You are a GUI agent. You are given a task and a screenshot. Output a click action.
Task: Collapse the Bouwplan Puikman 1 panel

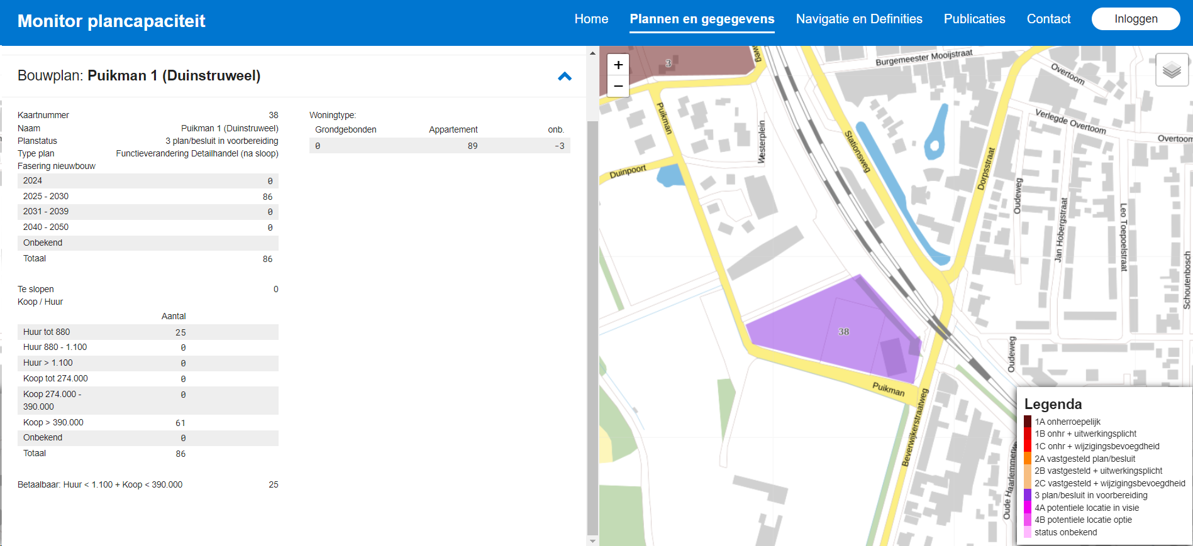564,77
